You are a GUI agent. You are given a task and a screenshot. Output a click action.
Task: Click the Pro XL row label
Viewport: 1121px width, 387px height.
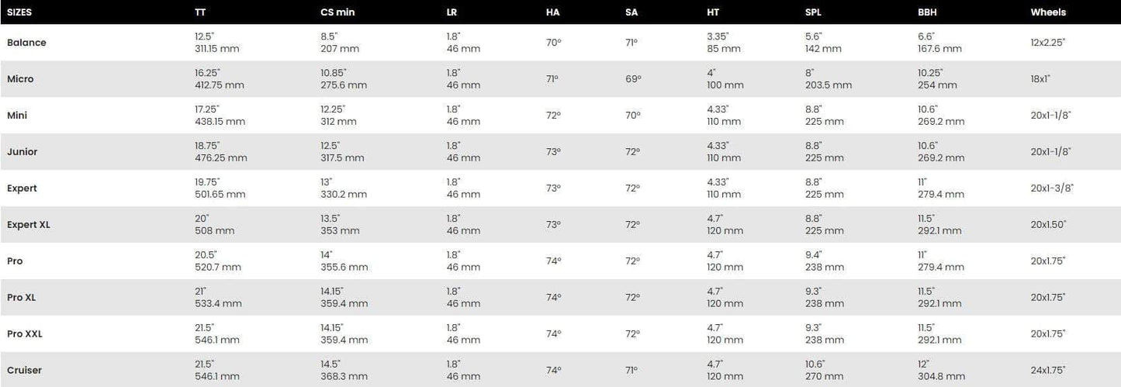pyautogui.click(x=21, y=298)
